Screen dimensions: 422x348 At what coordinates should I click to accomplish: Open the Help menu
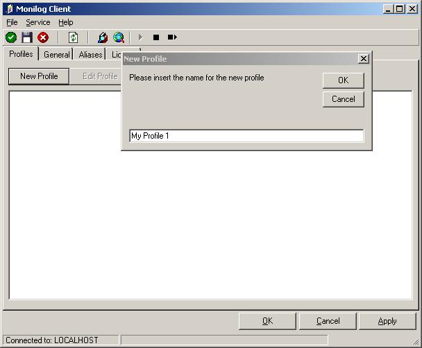tap(66, 22)
